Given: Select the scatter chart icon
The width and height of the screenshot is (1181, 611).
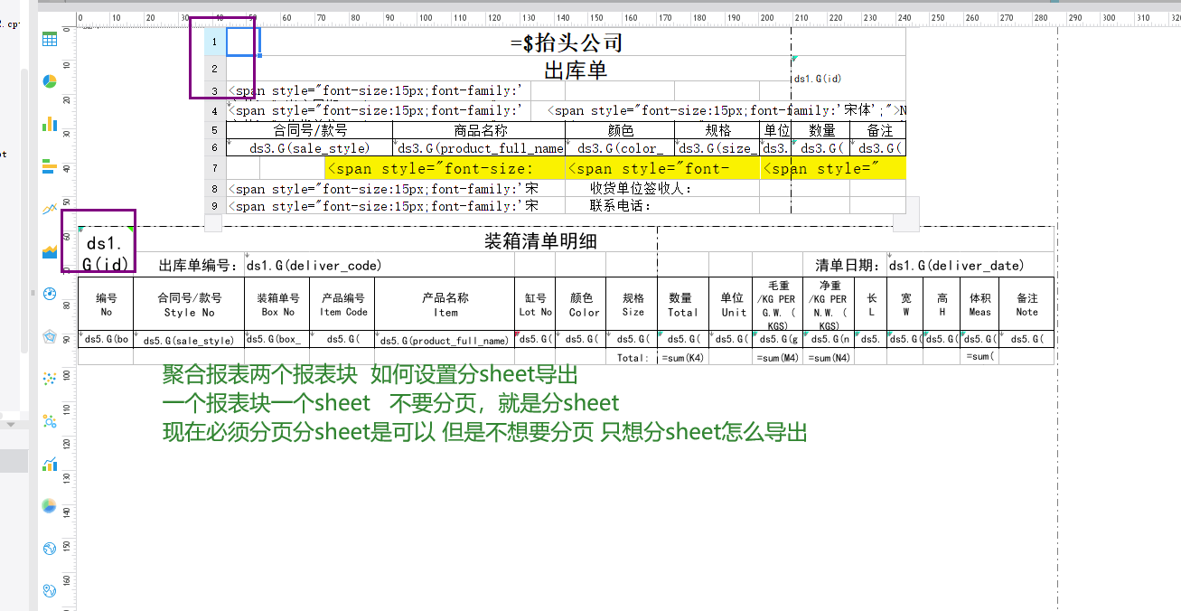Looking at the screenshot, I should pyautogui.click(x=50, y=379).
